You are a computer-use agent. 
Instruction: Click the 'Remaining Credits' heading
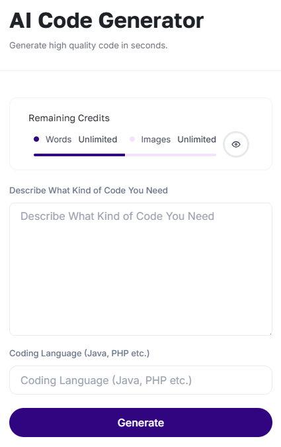(69, 118)
